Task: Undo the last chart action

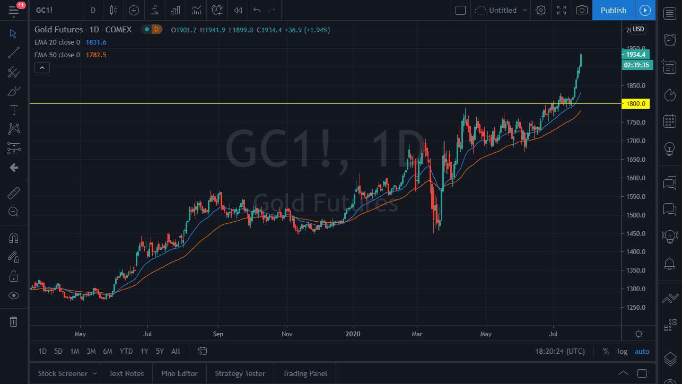Action: click(x=257, y=10)
